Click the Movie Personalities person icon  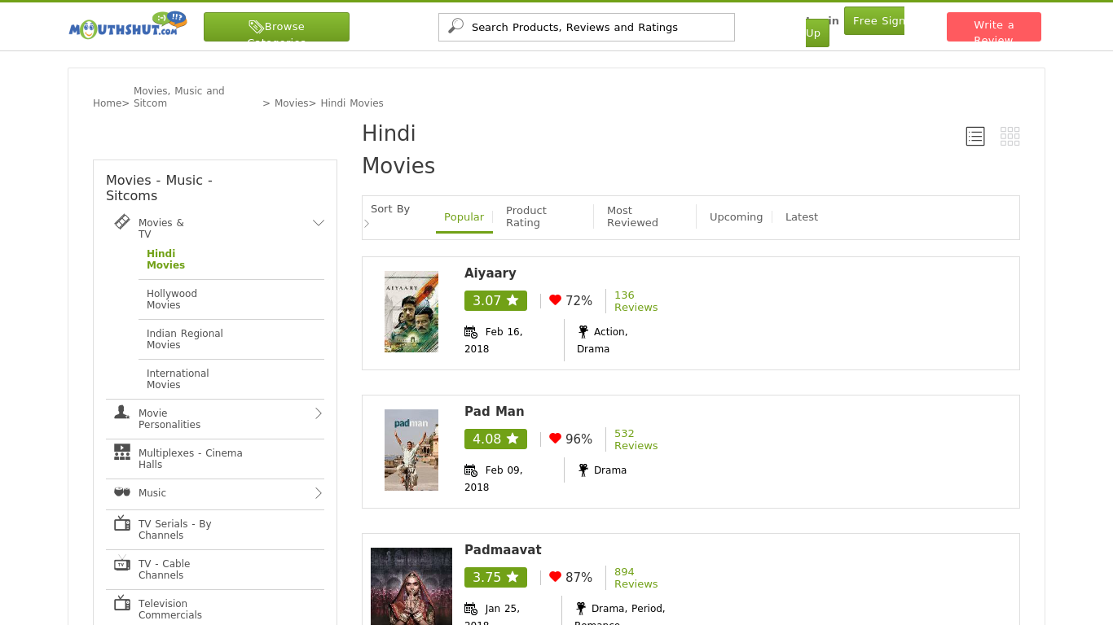point(121,413)
